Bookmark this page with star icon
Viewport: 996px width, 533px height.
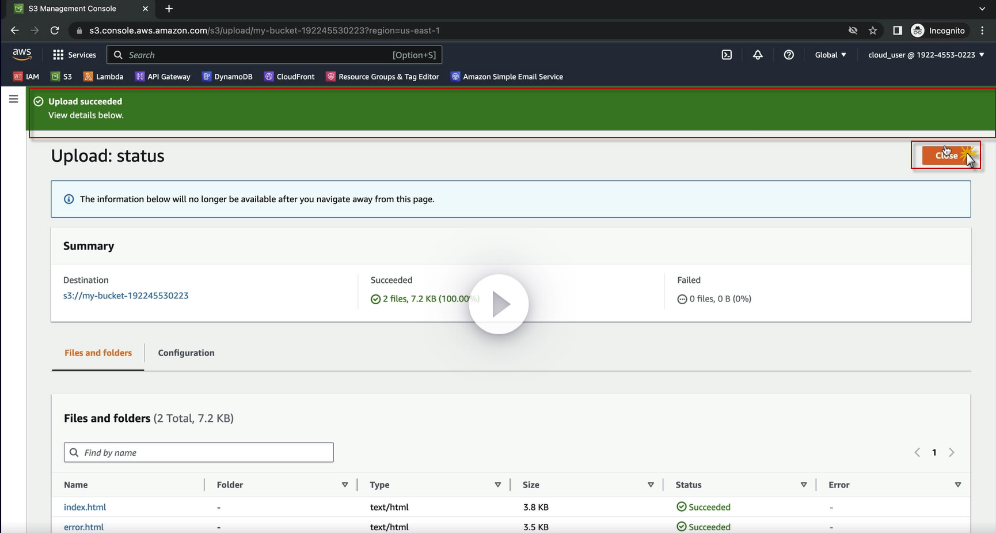(x=873, y=31)
